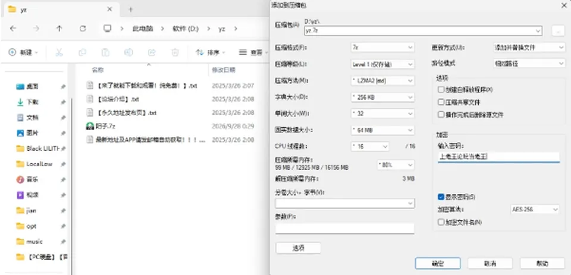571x275 pixels.
Task: Click the Paste icon in Explorer toolbar
Action: point(106,53)
